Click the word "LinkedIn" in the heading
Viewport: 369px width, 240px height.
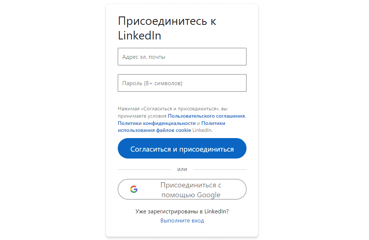tap(139, 36)
